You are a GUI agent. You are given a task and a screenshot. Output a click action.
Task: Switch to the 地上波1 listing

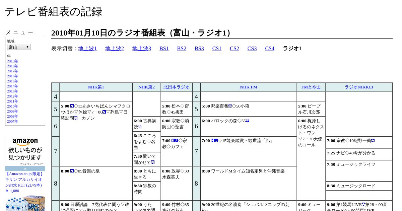87,49
